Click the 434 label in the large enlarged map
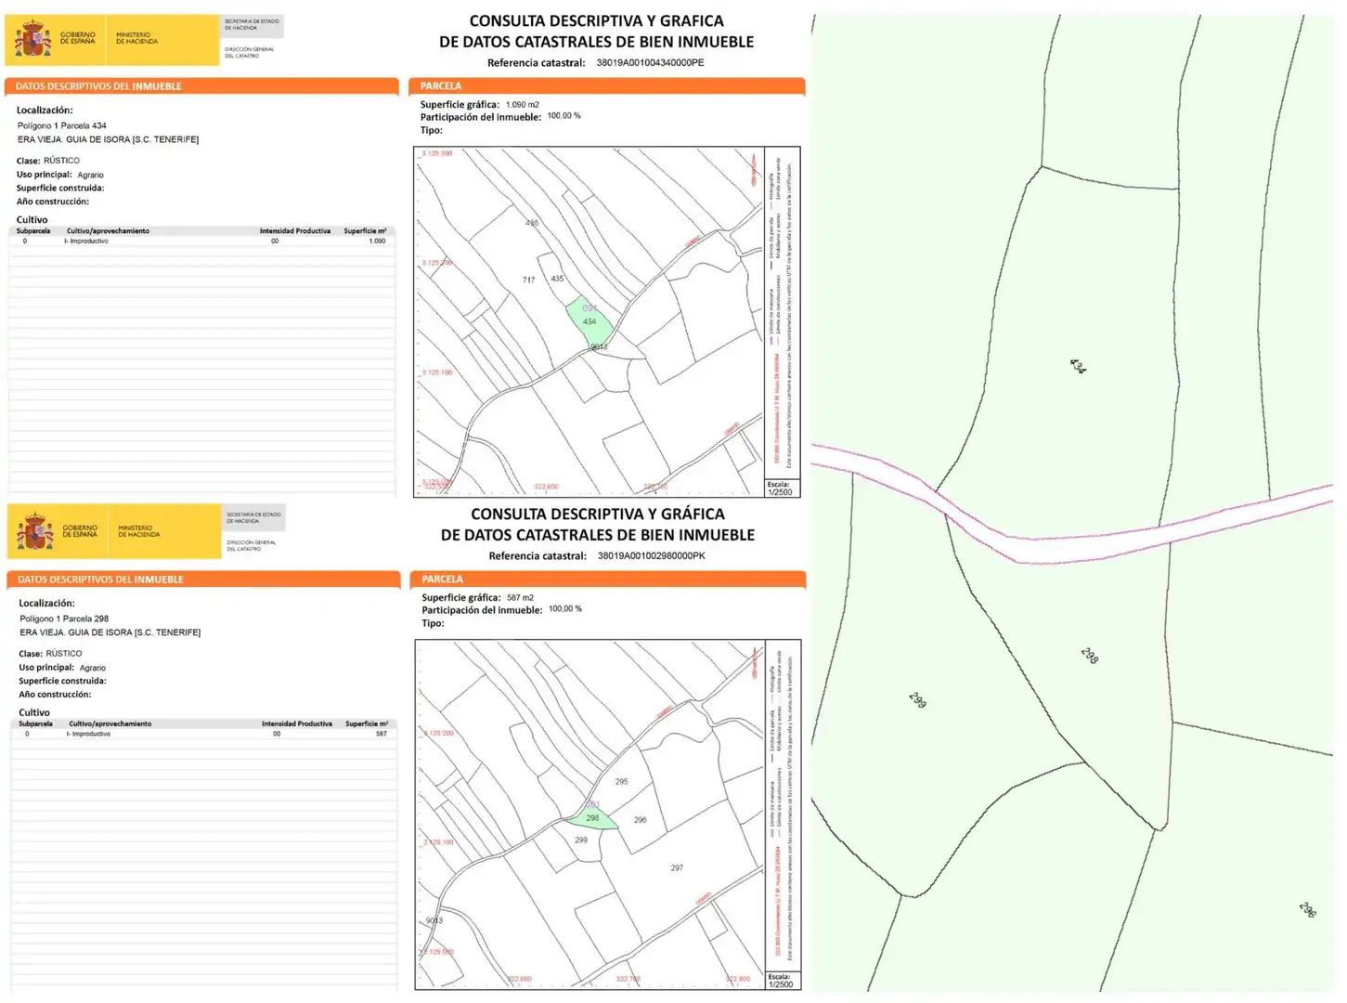The height and width of the screenshot is (1003, 1347). [1077, 367]
